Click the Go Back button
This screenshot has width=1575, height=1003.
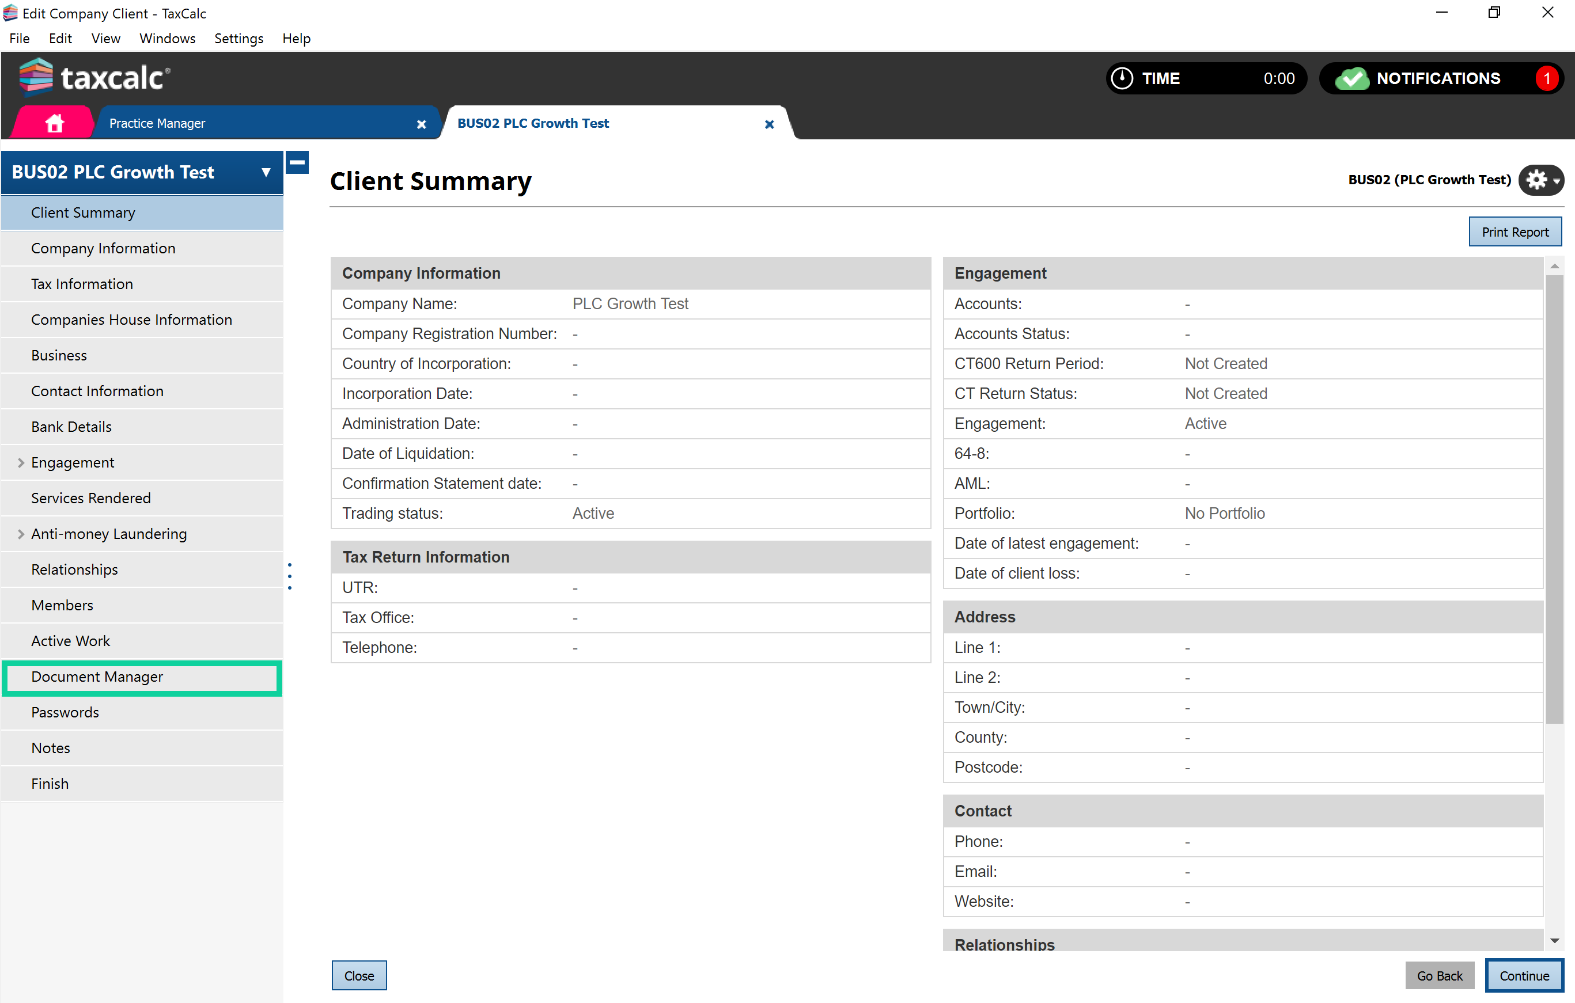coord(1440,975)
